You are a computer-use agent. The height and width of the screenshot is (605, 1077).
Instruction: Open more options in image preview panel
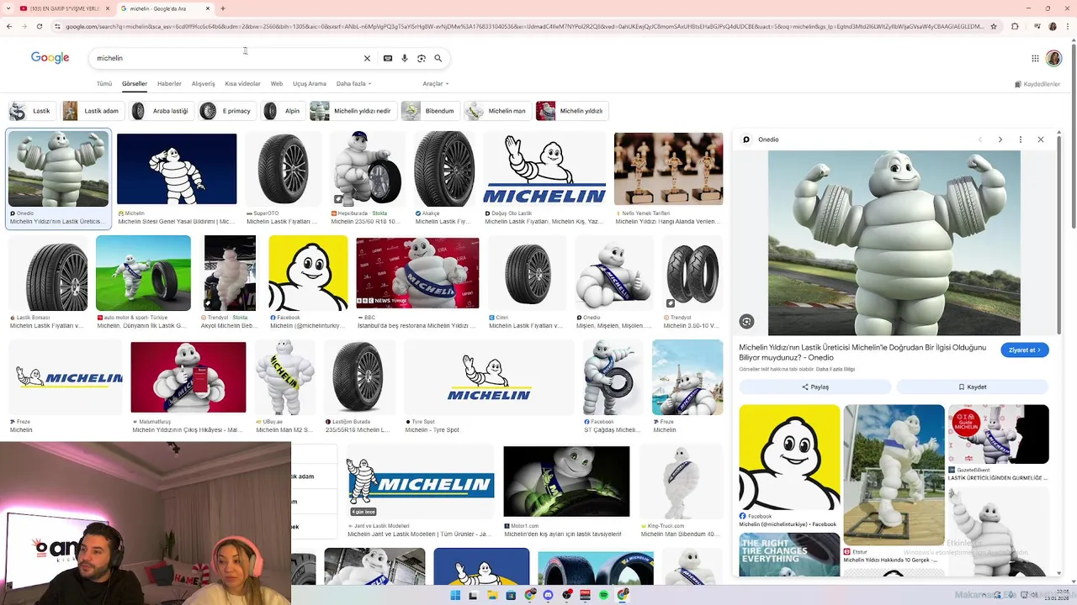click(x=1021, y=139)
